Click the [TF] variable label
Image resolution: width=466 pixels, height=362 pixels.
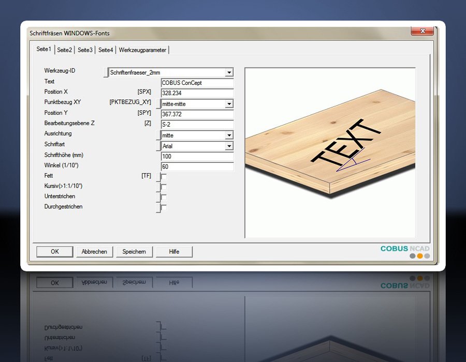(146, 176)
